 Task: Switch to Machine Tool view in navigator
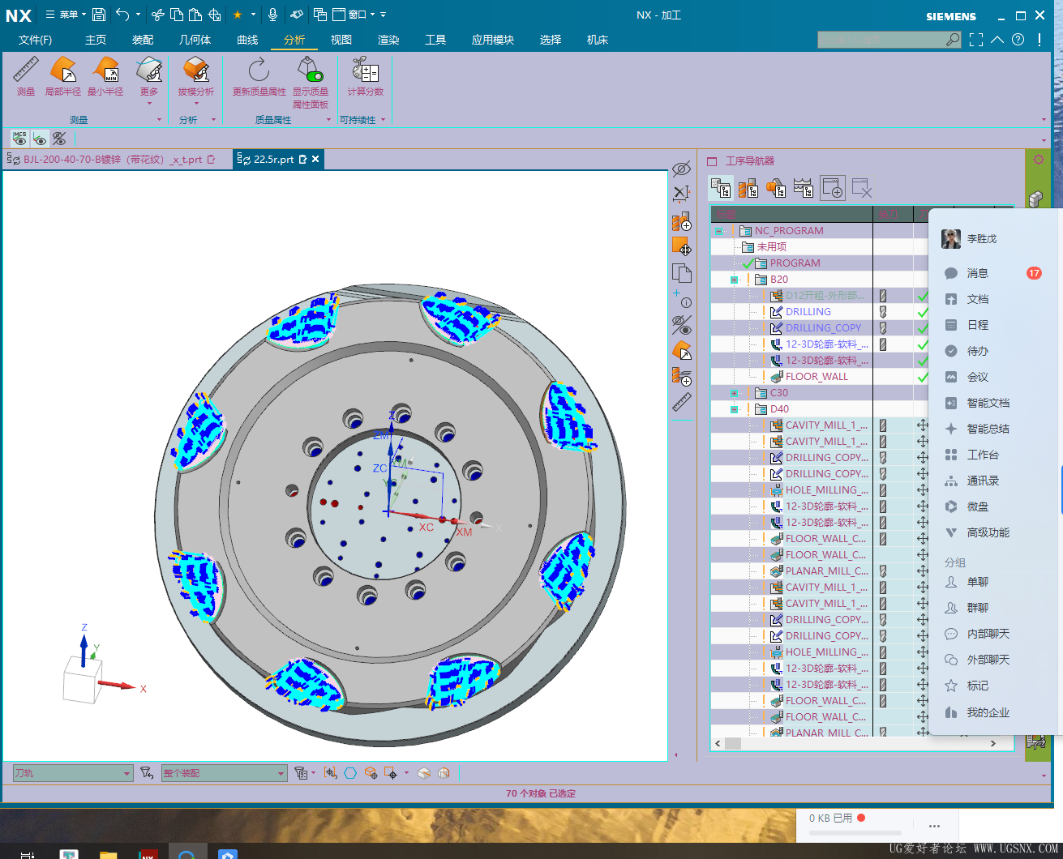(x=748, y=189)
